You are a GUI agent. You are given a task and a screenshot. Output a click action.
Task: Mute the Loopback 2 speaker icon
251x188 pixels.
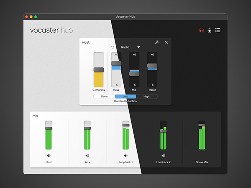click(x=163, y=155)
